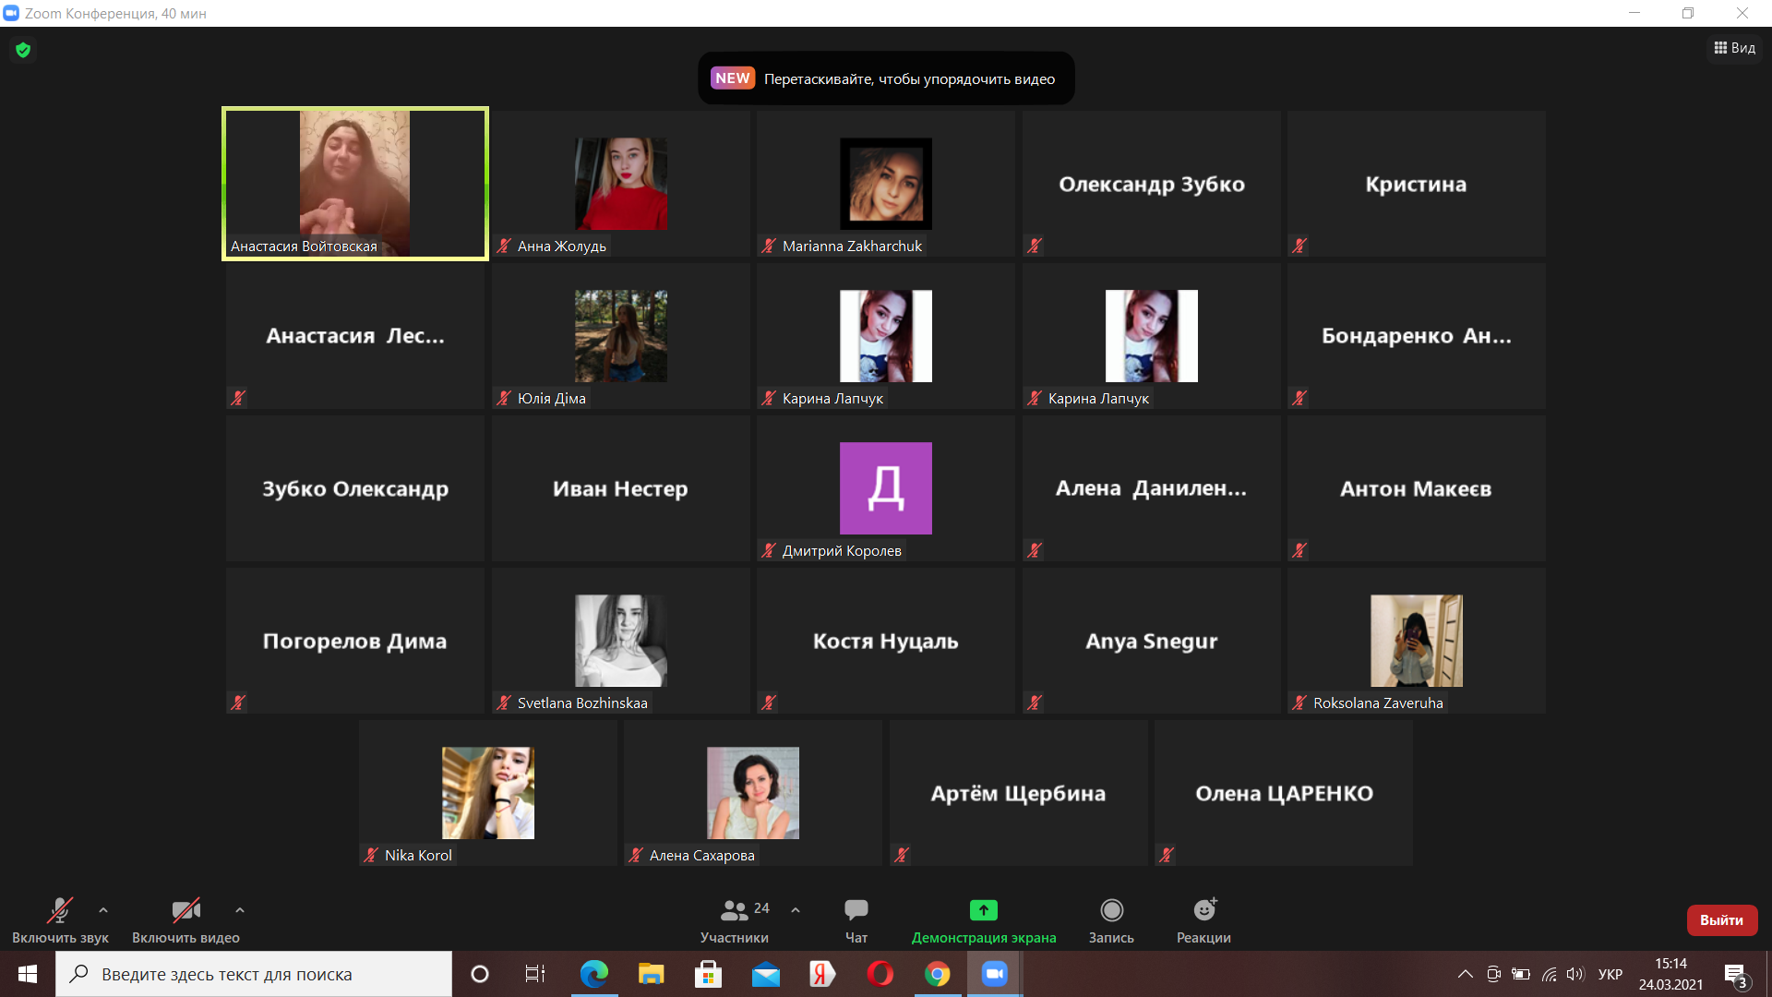The width and height of the screenshot is (1772, 997).
Task: Expand video options arrow beside camera
Action: click(x=240, y=910)
